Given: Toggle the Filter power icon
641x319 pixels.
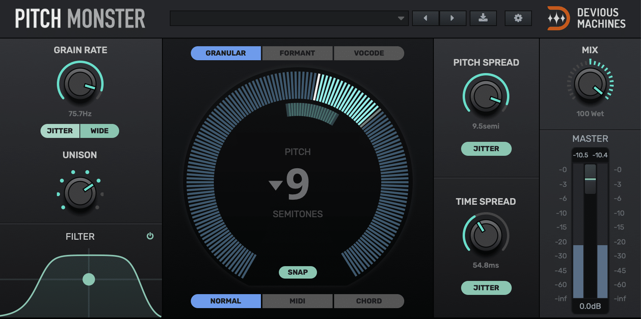Looking at the screenshot, I should click(150, 236).
